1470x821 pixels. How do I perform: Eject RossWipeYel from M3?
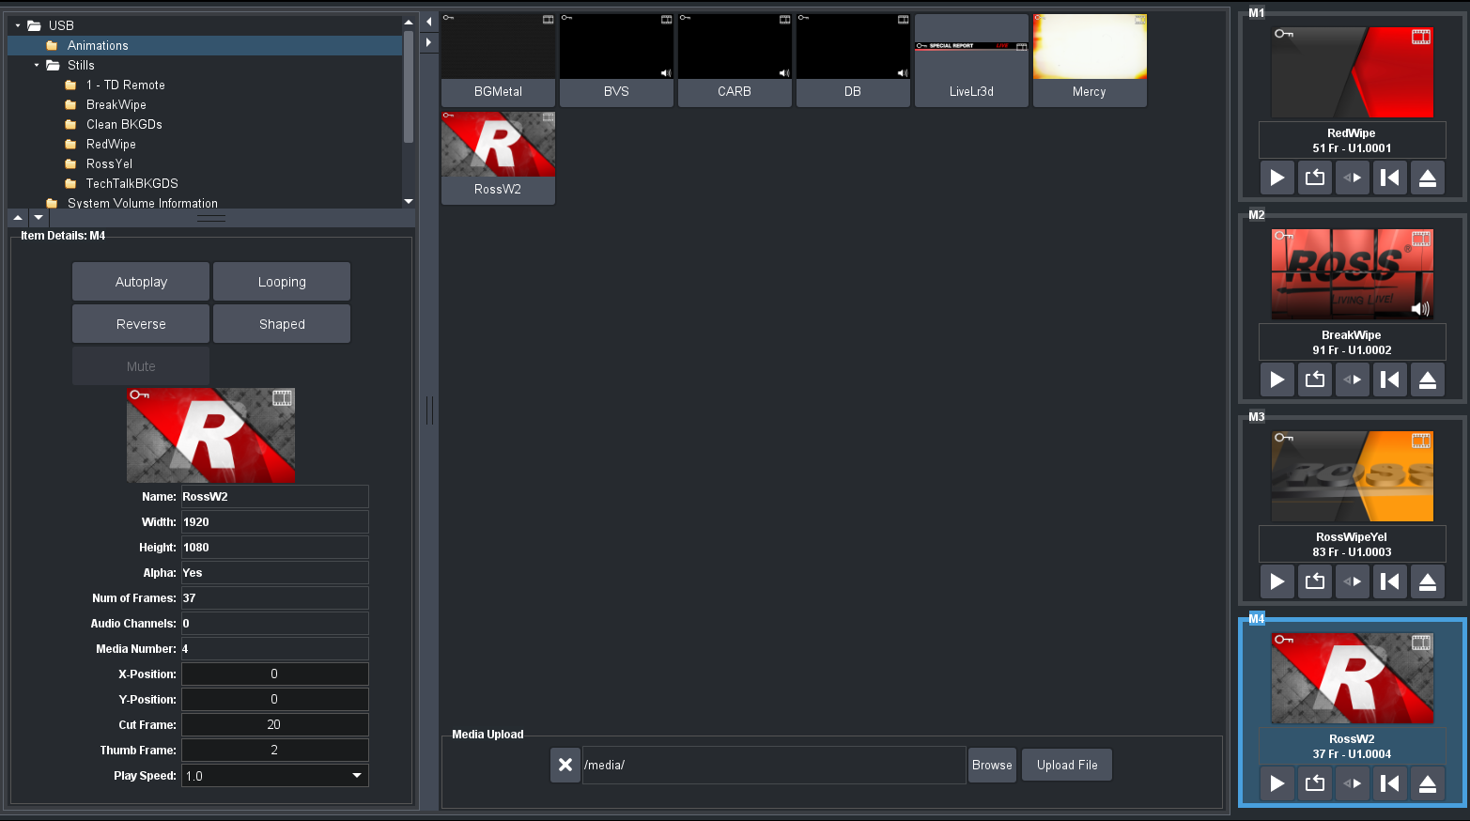(1428, 581)
